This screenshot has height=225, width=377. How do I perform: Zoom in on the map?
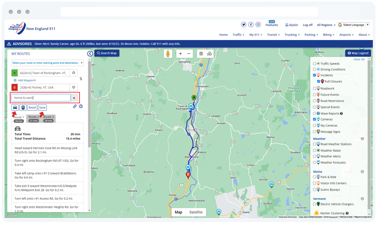(181, 54)
